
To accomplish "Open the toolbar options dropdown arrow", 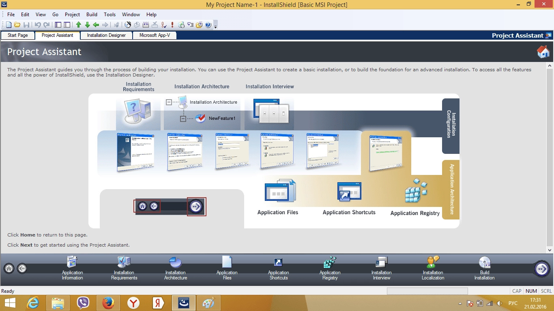I will point(216,26).
